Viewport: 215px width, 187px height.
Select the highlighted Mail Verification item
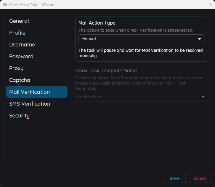point(36,92)
